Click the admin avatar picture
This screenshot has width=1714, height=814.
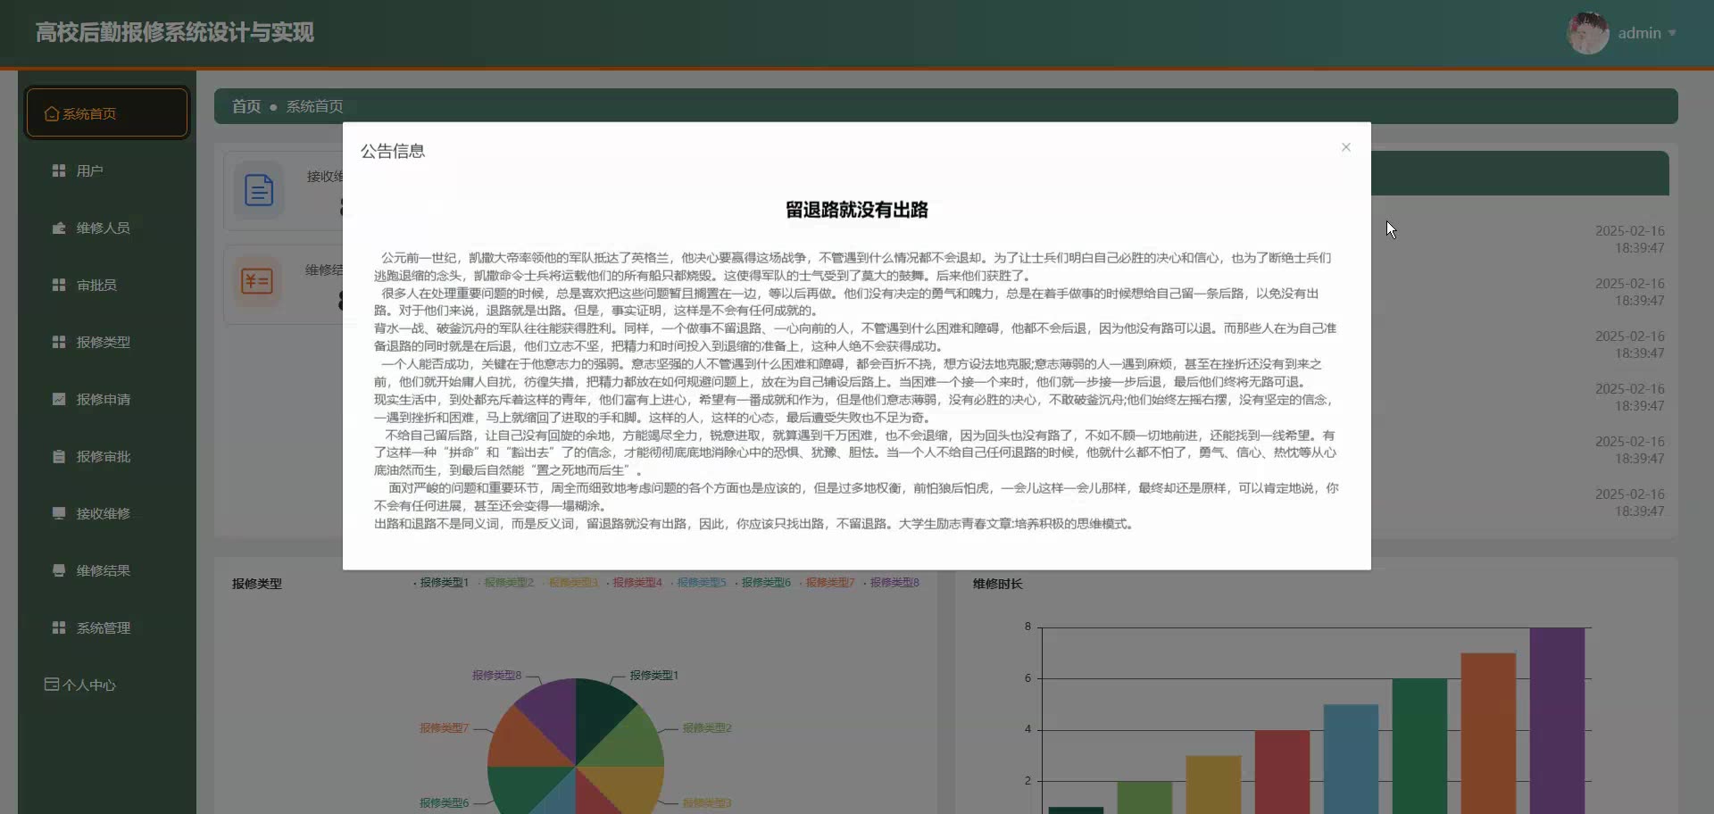(x=1588, y=33)
